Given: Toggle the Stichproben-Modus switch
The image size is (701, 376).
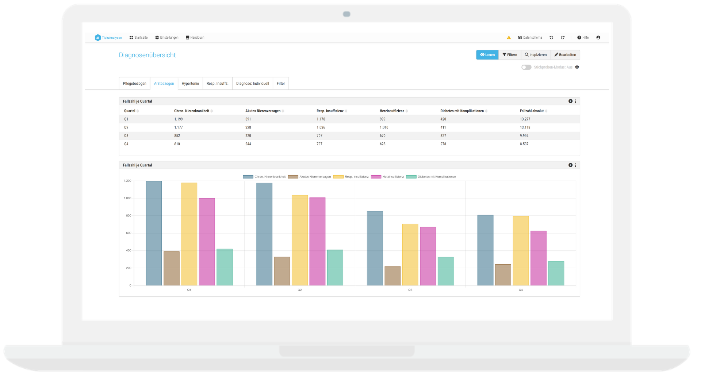Looking at the screenshot, I should (x=526, y=67).
